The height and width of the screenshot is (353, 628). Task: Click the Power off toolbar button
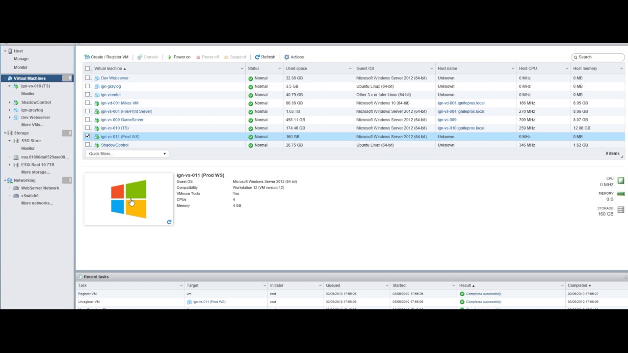point(208,57)
